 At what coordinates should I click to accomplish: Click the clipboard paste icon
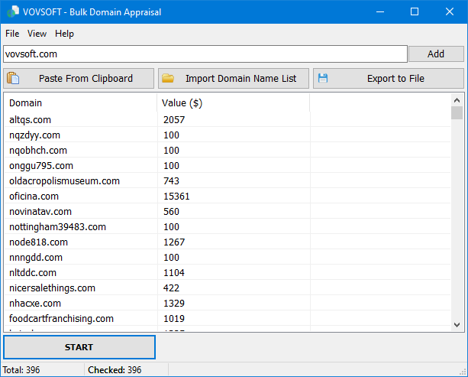click(x=13, y=78)
